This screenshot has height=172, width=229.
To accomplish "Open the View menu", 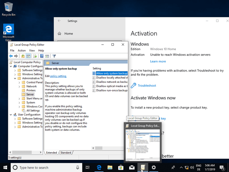I will coord(32,50).
